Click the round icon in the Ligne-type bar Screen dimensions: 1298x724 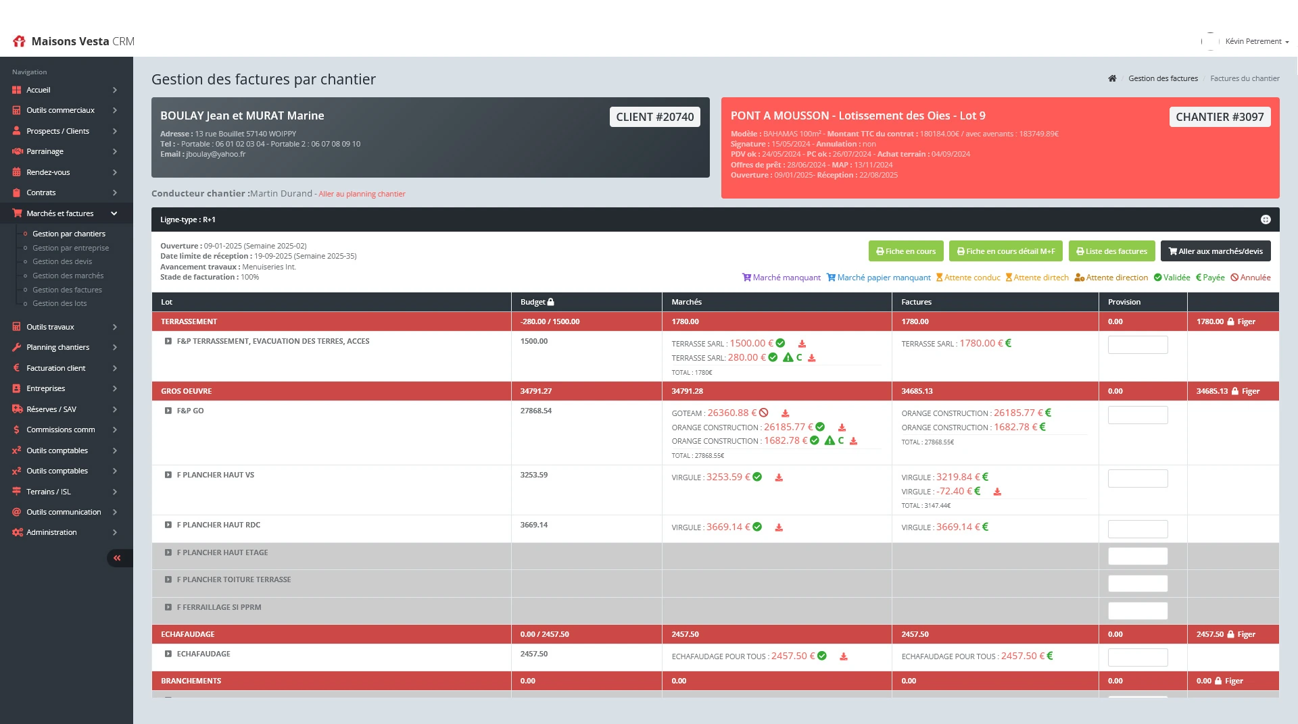tap(1266, 219)
